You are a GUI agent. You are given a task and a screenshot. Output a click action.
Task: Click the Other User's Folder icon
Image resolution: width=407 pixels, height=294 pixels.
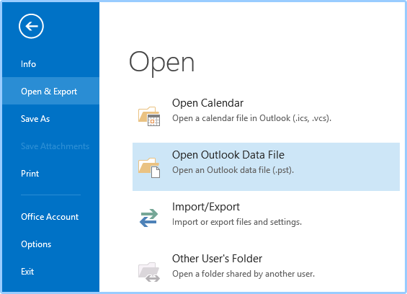pyautogui.click(x=149, y=272)
